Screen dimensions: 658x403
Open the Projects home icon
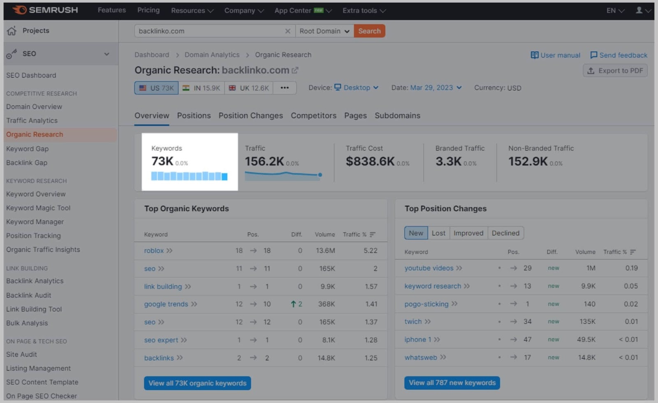pyautogui.click(x=12, y=31)
